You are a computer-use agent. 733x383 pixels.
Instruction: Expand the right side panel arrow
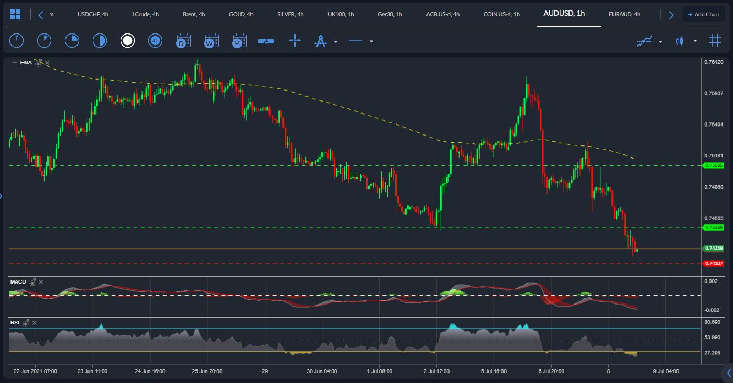tap(729, 373)
